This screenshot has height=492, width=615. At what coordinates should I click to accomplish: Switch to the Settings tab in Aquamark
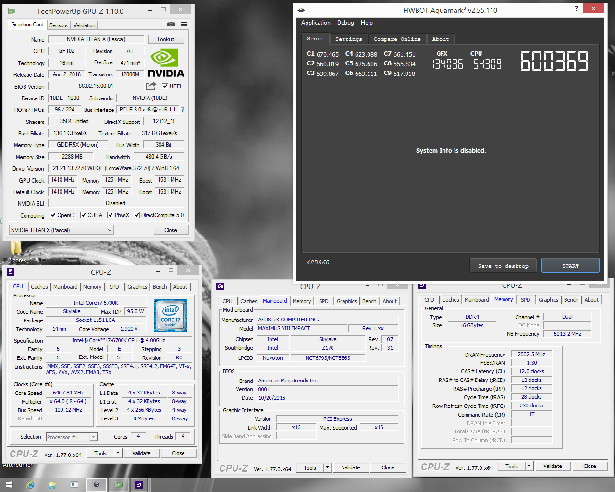(348, 39)
